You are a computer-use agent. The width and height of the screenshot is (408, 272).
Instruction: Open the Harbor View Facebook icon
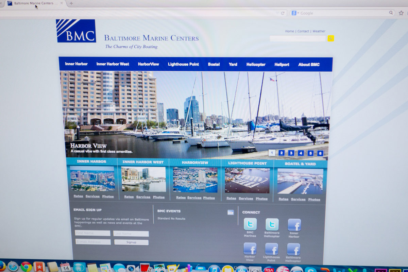250,249
